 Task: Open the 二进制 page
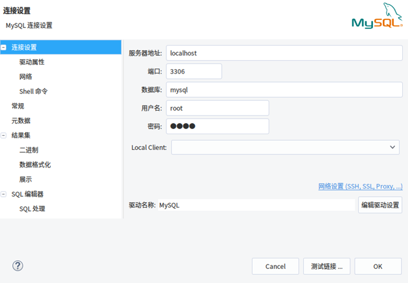click(29, 150)
